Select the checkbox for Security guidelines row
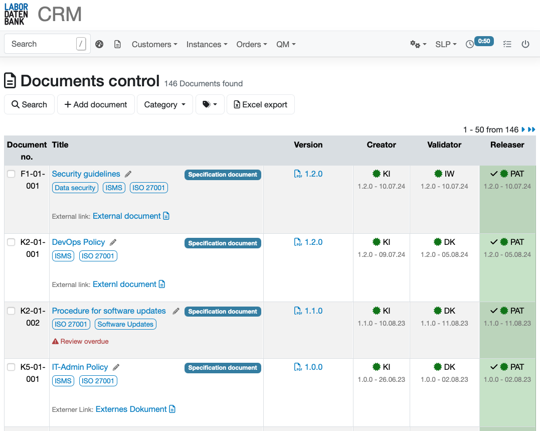The width and height of the screenshot is (540, 431). tap(11, 174)
